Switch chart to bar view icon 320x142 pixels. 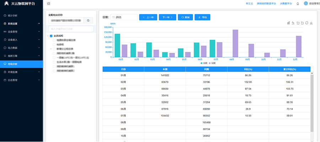(288, 23)
